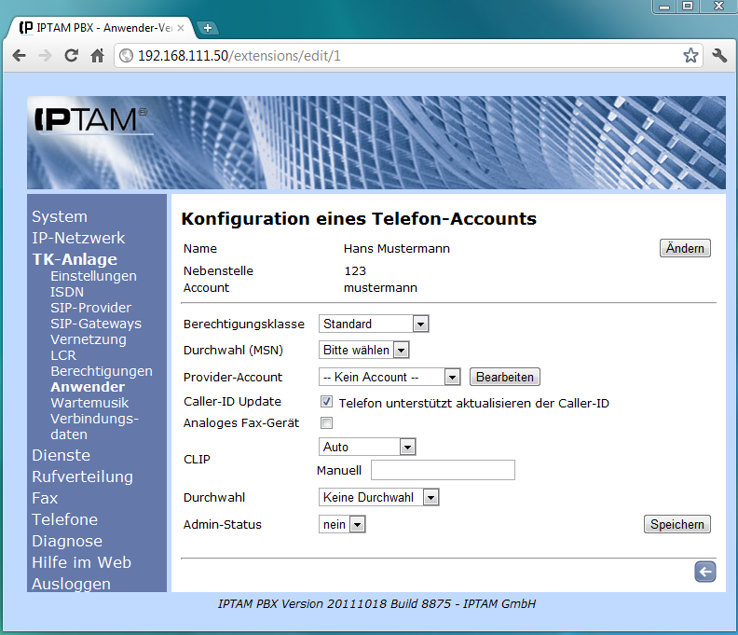The image size is (738, 635).
Task: Open SIP-Provider in the sidebar
Action: click(x=90, y=308)
